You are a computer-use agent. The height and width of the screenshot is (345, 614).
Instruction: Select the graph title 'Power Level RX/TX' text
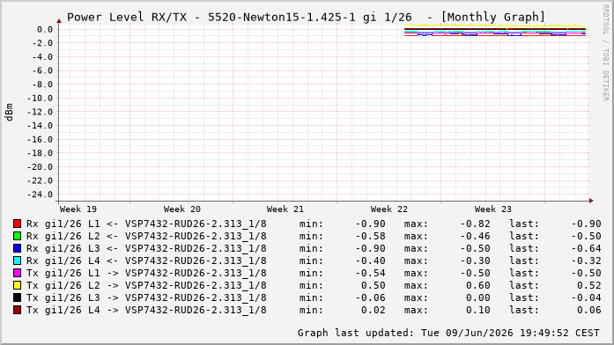click(127, 18)
